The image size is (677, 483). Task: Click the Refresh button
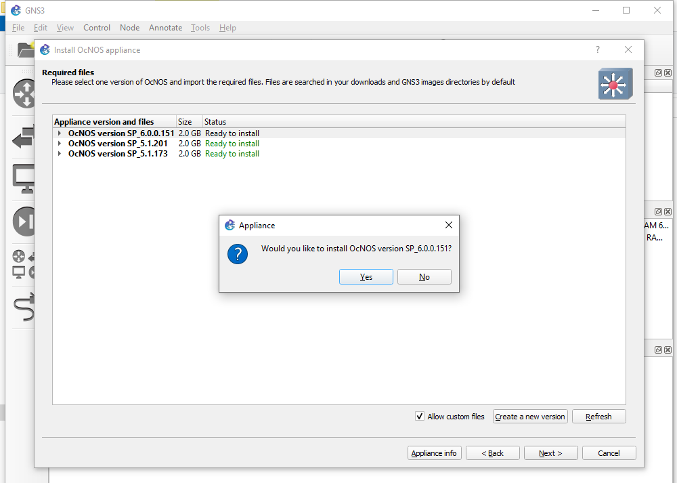598,416
